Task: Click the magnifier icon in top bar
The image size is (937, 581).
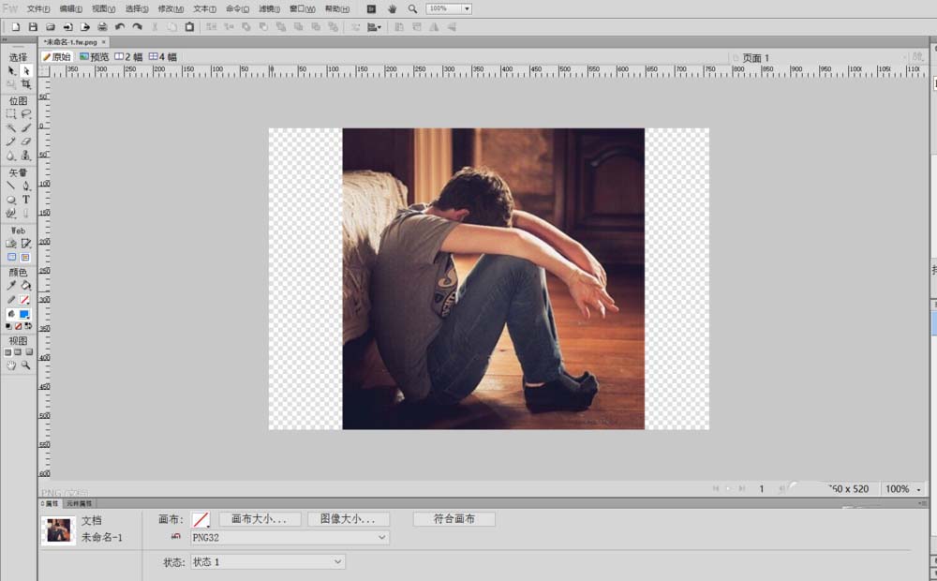Action: tap(412, 9)
